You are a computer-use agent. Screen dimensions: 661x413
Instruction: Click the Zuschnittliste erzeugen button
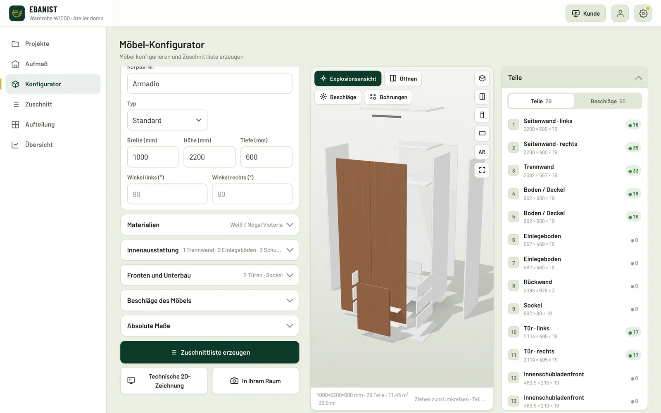point(210,352)
